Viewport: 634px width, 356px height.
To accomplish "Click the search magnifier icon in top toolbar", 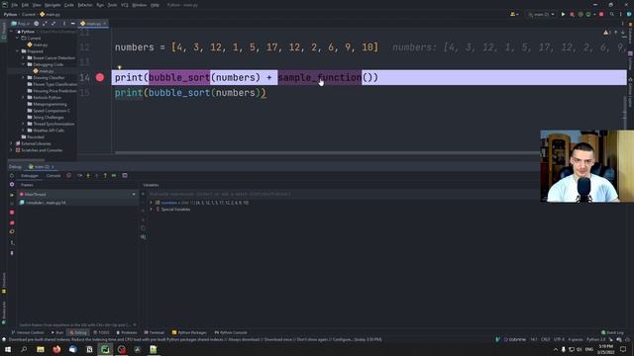I will pos(612,14).
